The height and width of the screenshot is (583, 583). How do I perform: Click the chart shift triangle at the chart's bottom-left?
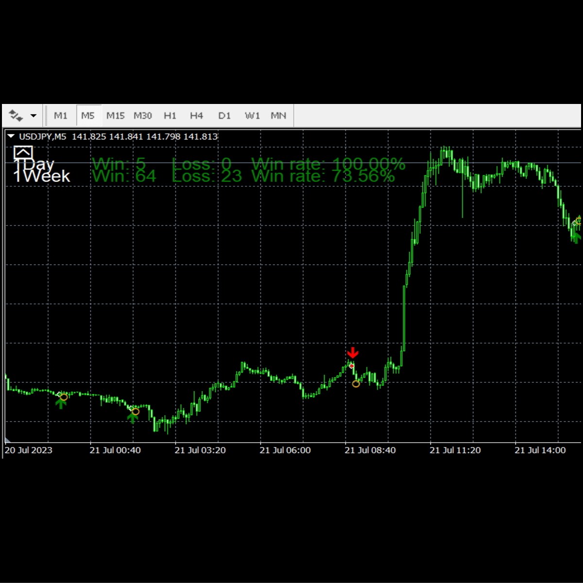[x=8, y=440]
